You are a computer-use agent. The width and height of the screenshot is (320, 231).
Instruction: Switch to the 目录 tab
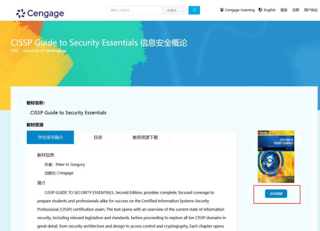98,137
